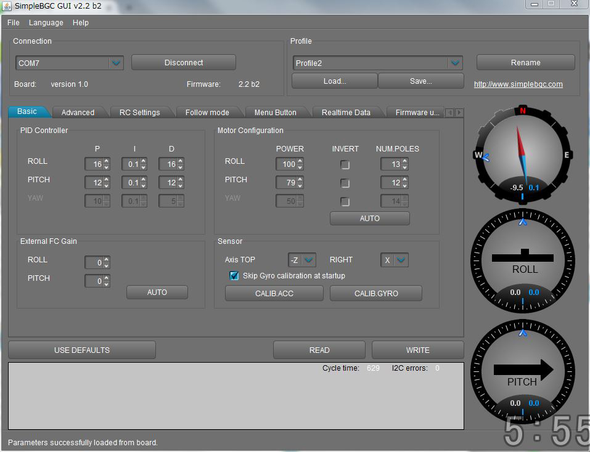
Task: Click AUTO in External FC Gain
Action: click(x=157, y=293)
